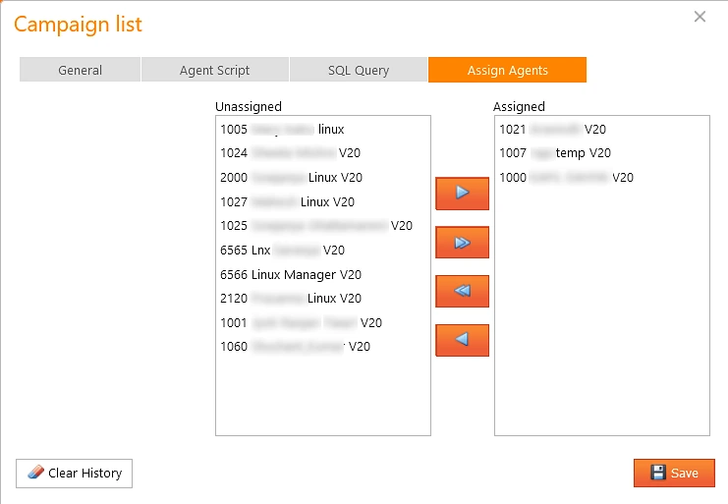Assign all agents with double right arrow
The image size is (728, 504).
(462, 243)
